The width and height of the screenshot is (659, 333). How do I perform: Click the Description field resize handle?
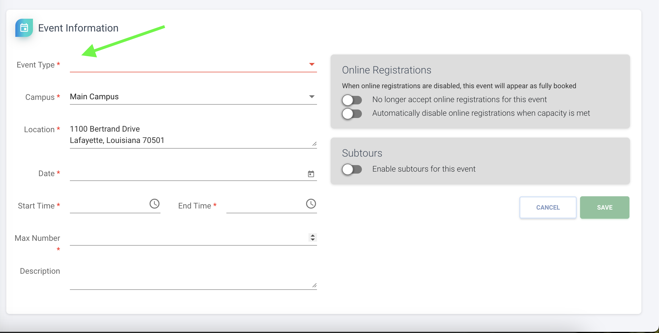pos(314,285)
